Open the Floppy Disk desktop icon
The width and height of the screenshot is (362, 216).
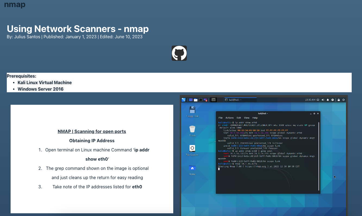pos(192,112)
